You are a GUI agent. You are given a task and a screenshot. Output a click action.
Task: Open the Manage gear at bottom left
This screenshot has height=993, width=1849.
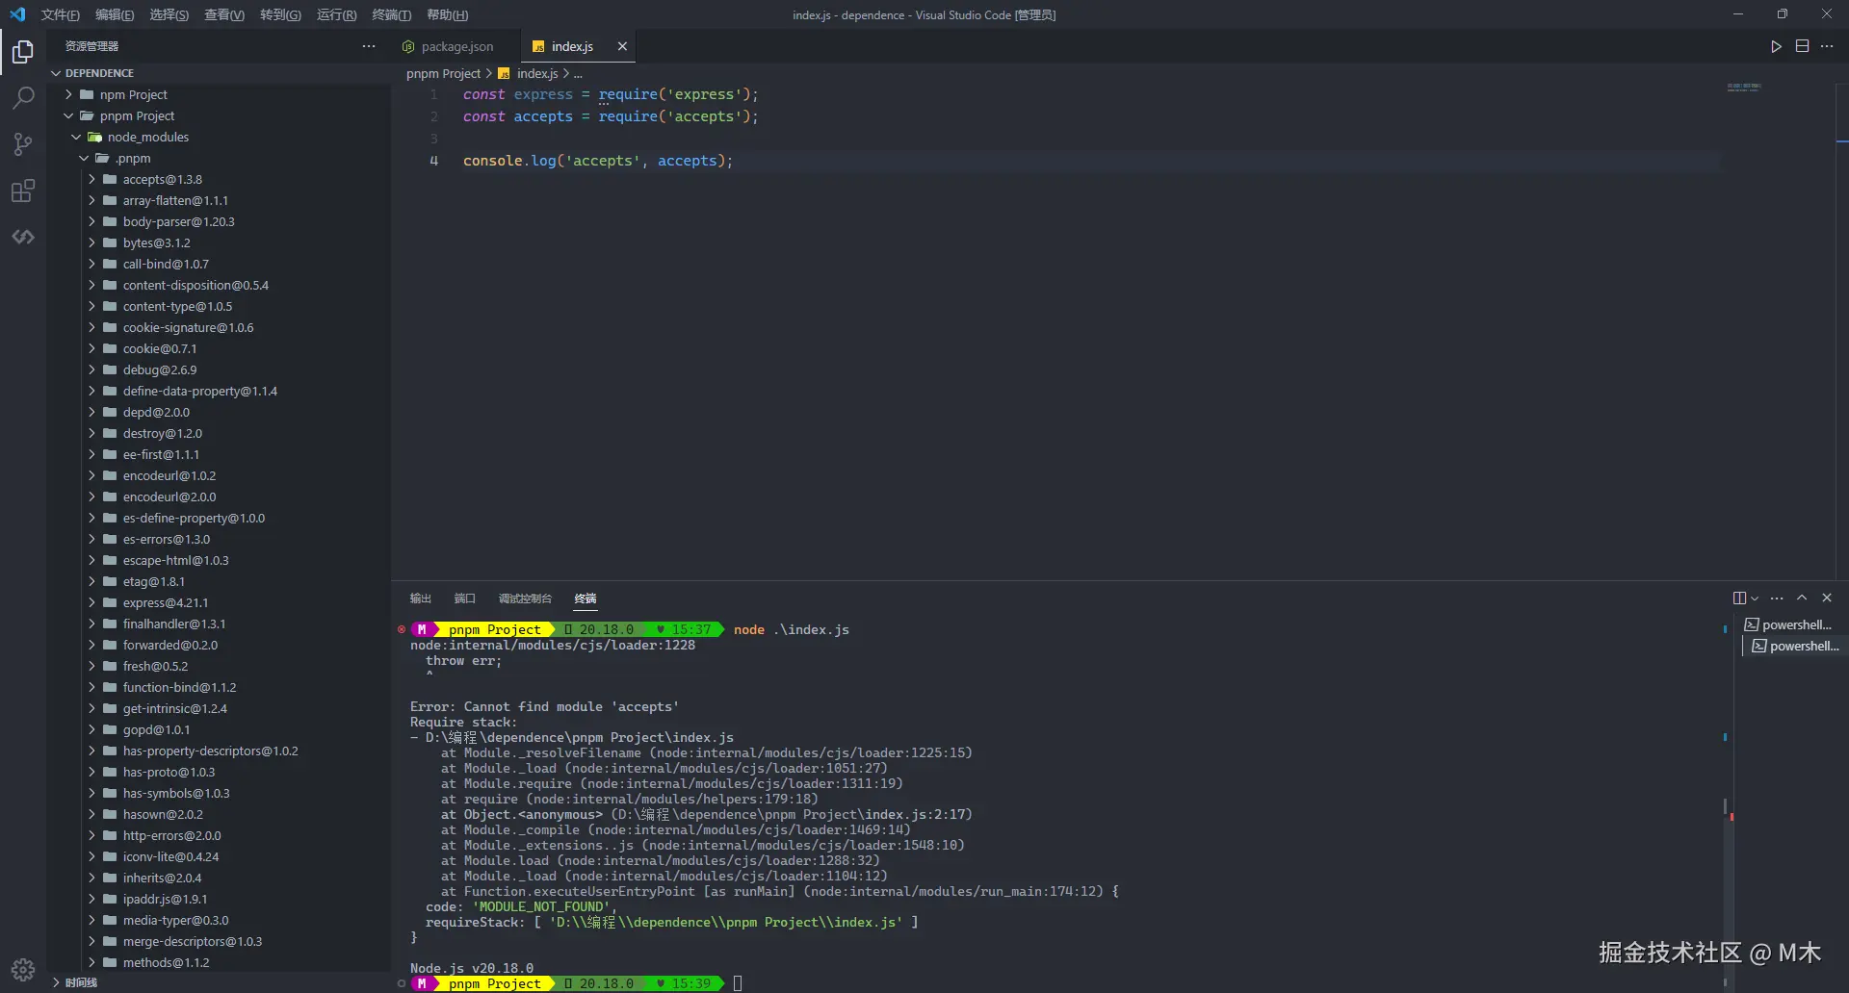(x=23, y=969)
